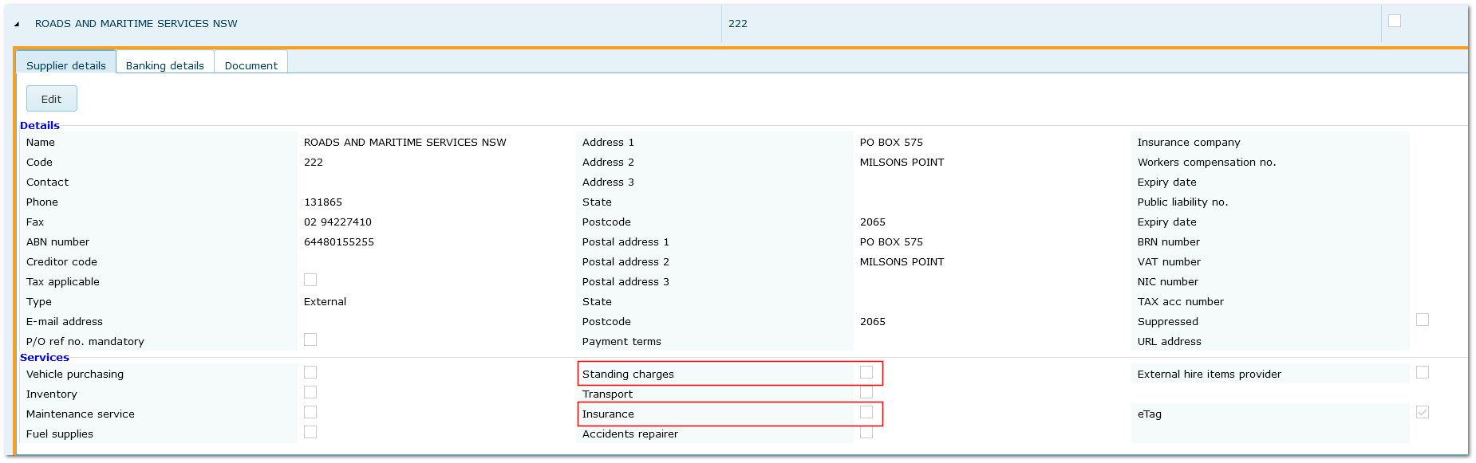1476x463 pixels.
Task: Click the Postal address 2 value MILSONS POINT
Action: (x=902, y=262)
